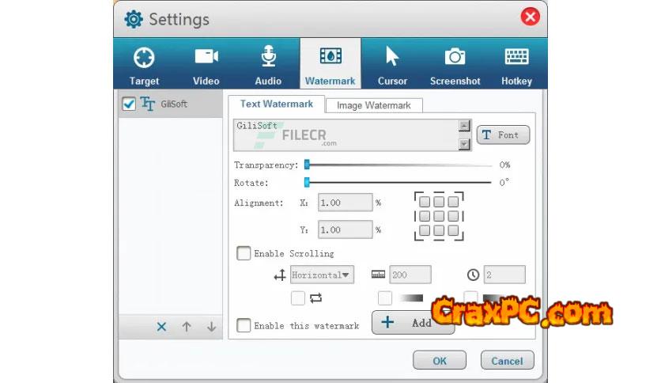The height and width of the screenshot is (383, 661).
Task: Check Enable this watermark
Action: click(244, 326)
